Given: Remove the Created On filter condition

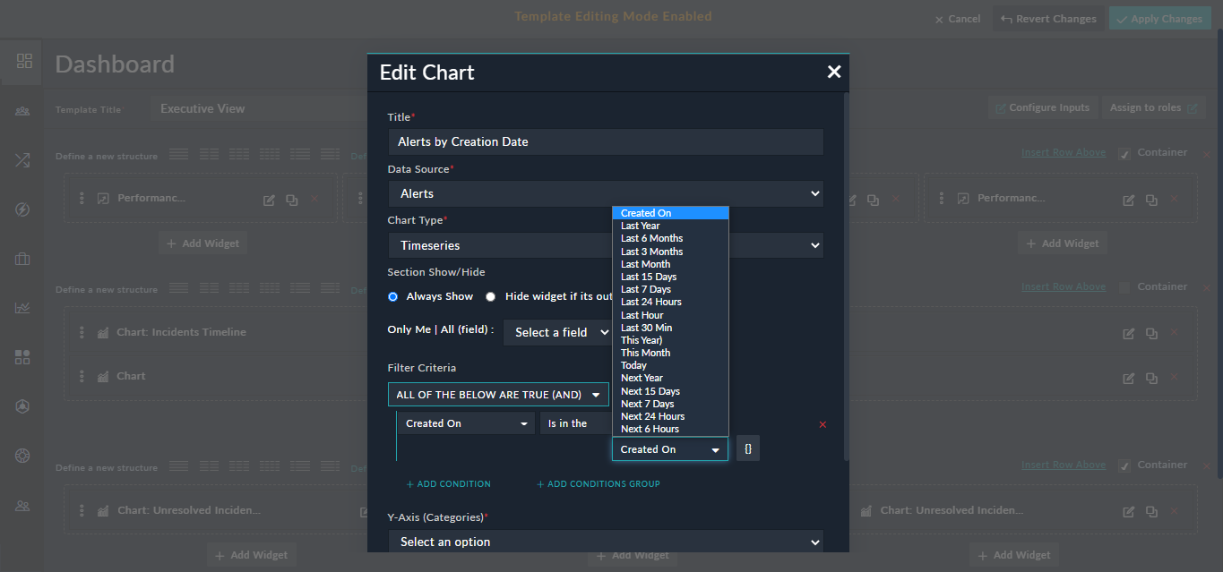Looking at the screenshot, I should [x=823, y=424].
